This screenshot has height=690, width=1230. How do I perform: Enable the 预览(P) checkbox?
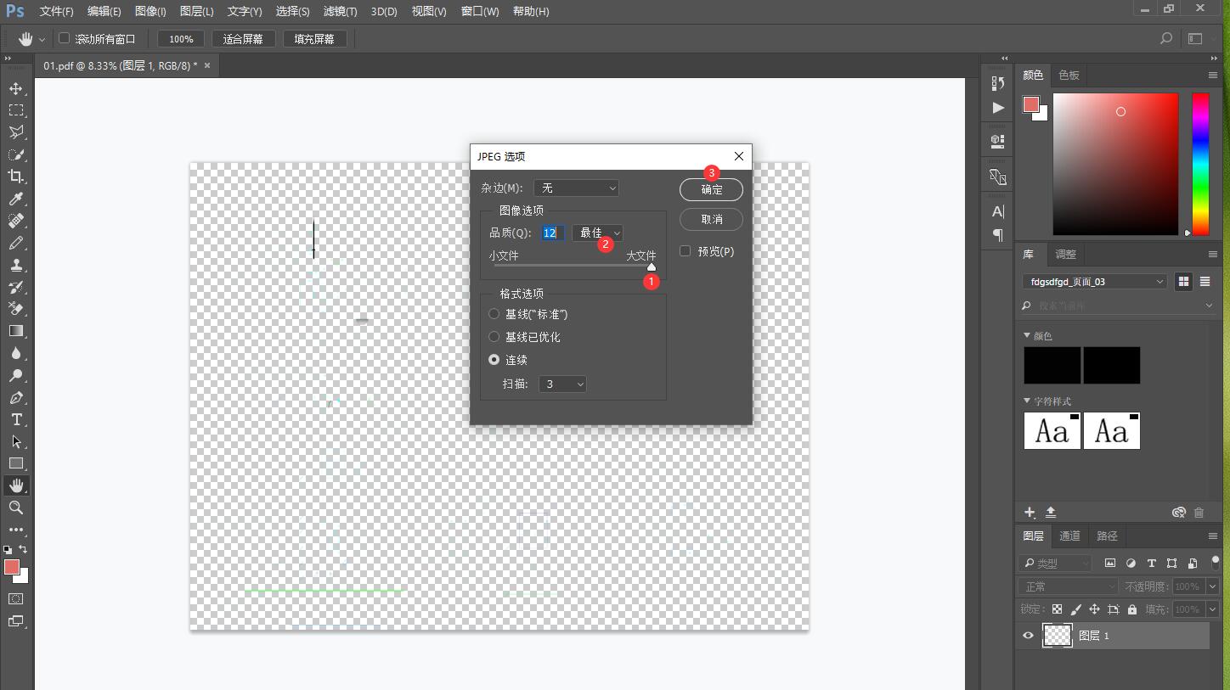[x=686, y=251]
